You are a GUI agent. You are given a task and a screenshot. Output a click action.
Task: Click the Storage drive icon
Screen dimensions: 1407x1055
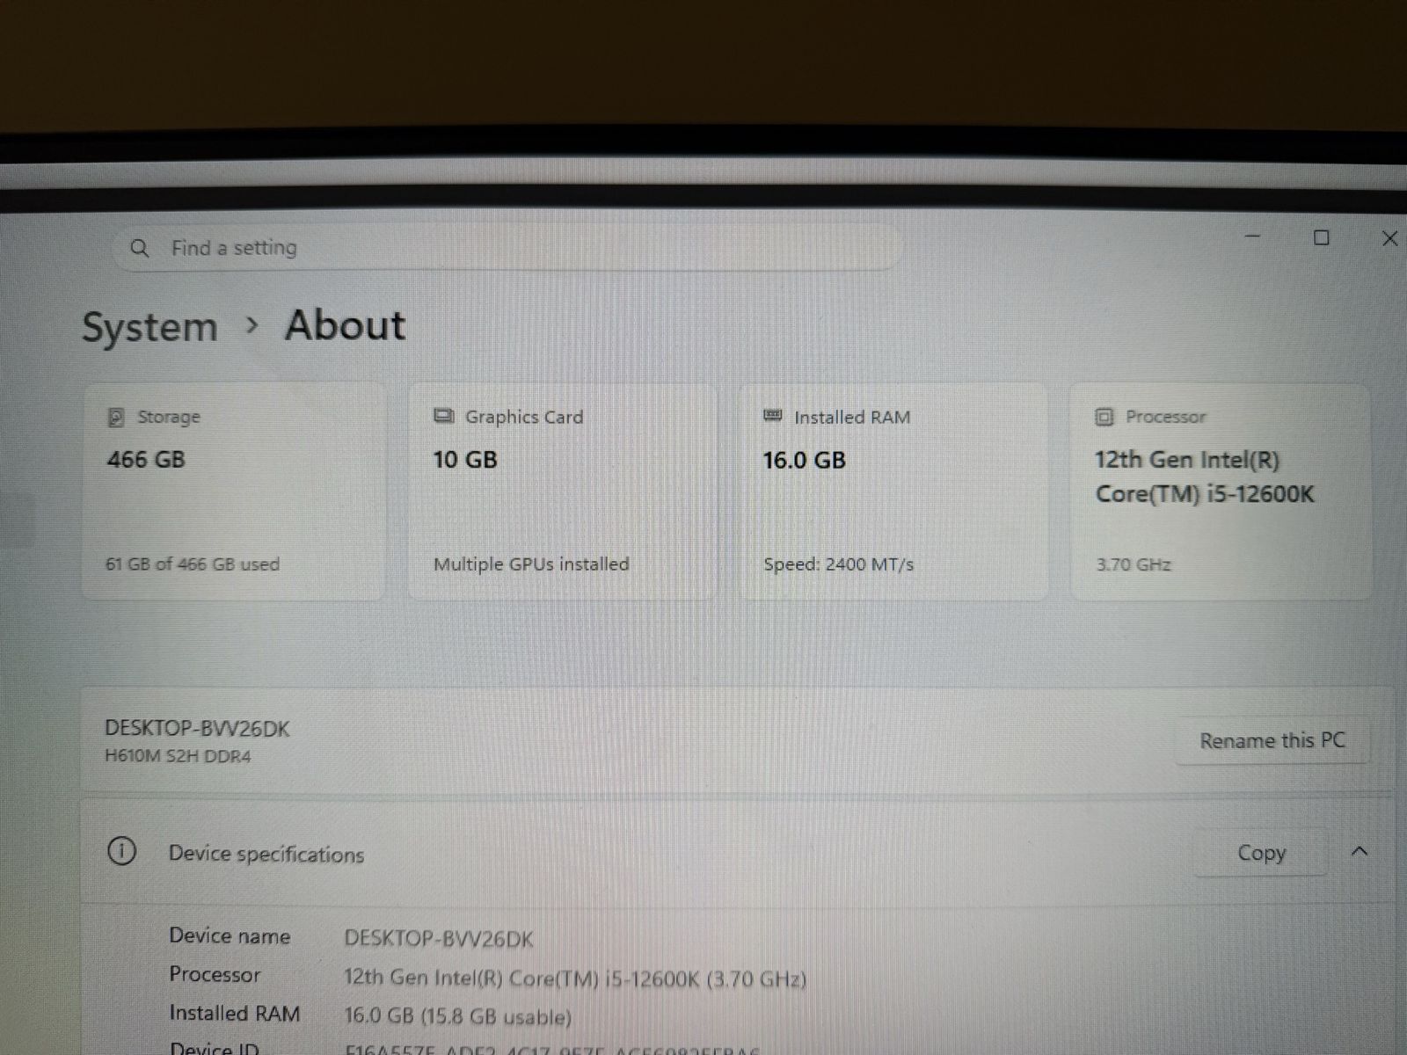click(x=115, y=418)
